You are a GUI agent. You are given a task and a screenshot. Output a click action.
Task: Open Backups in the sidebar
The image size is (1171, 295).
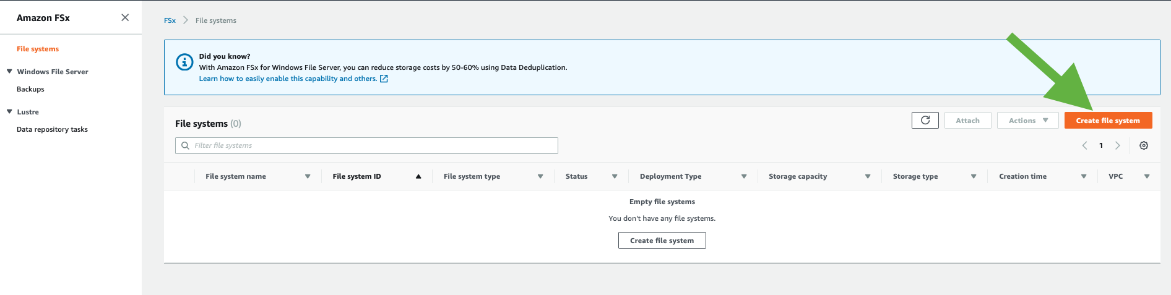click(x=30, y=89)
